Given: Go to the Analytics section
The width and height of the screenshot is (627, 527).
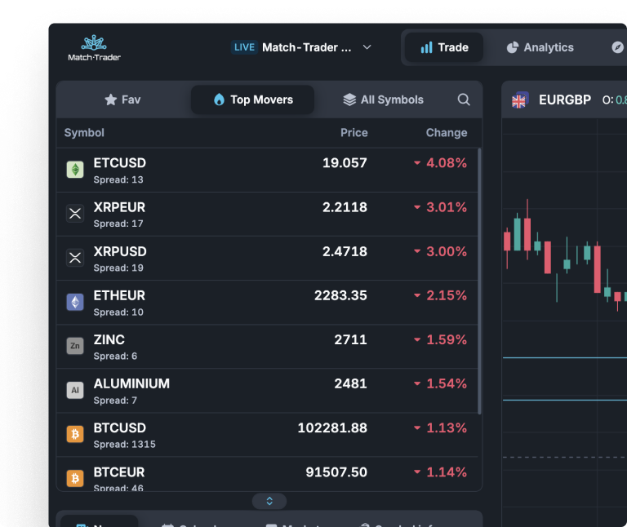Looking at the screenshot, I should pos(540,47).
